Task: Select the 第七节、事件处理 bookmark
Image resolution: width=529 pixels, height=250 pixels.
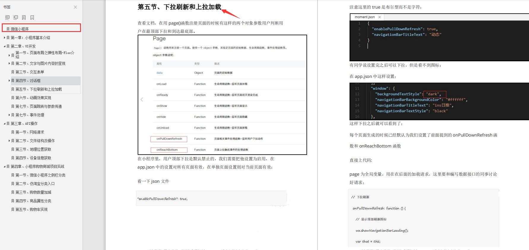Action: coord(30,115)
